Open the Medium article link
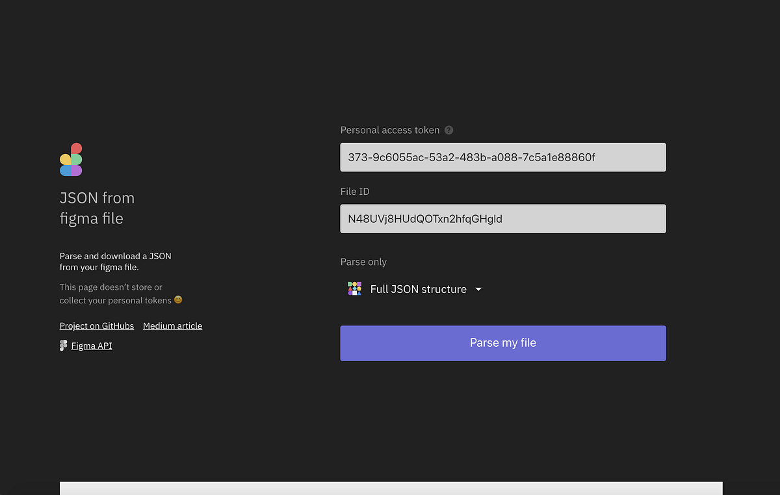 172,325
